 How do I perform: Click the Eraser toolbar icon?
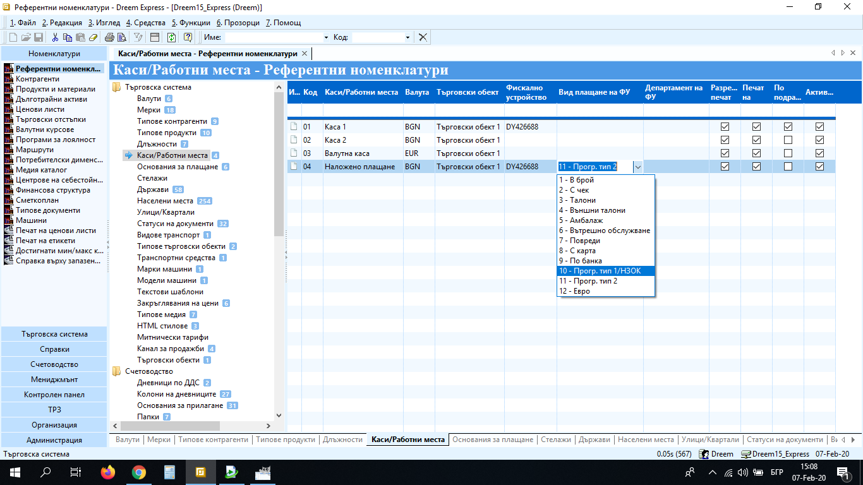94,37
